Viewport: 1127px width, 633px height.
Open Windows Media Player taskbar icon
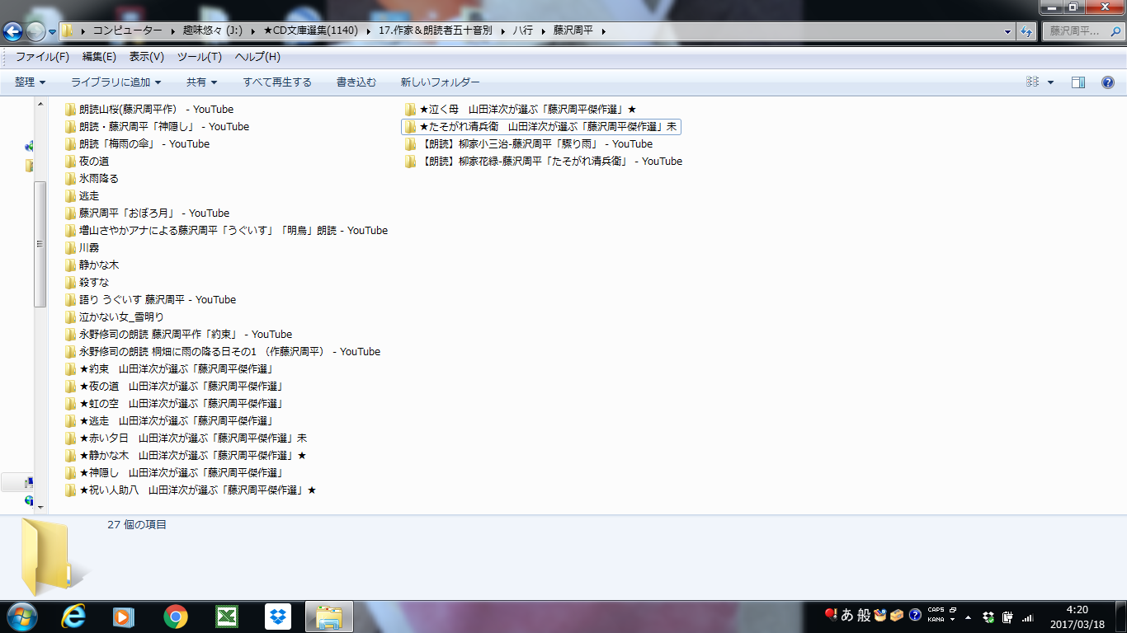(124, 617)
